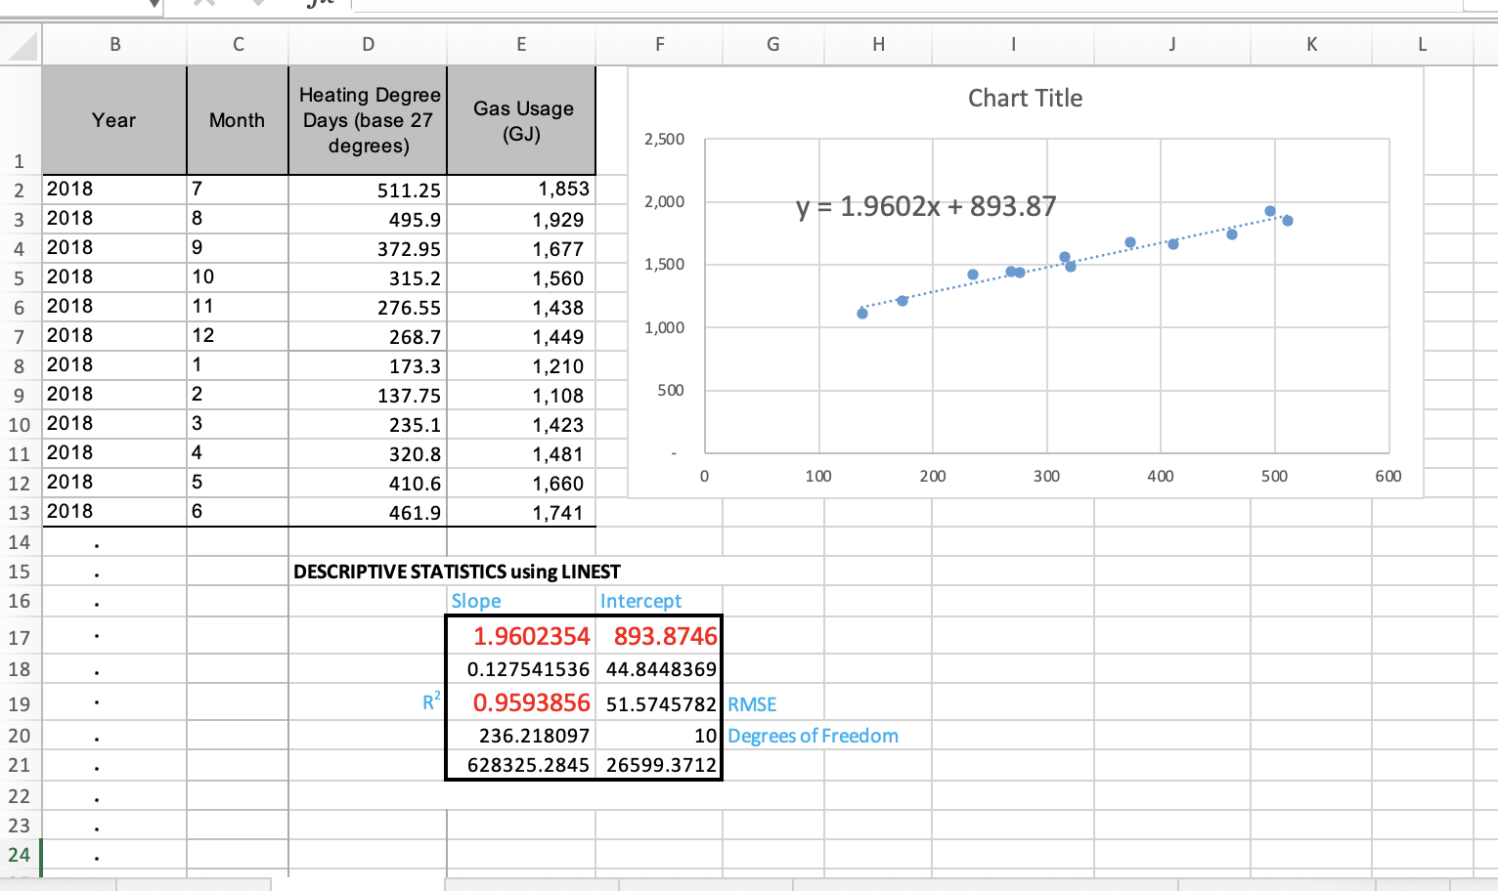
Task: Click the Month header cell
Action: [x=238, y=120]
